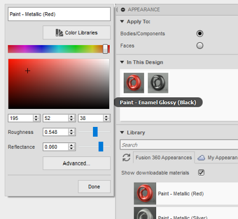238x219 pixels.
Task: Select the Bodies/Components radio button
Action: click(200, 34)
